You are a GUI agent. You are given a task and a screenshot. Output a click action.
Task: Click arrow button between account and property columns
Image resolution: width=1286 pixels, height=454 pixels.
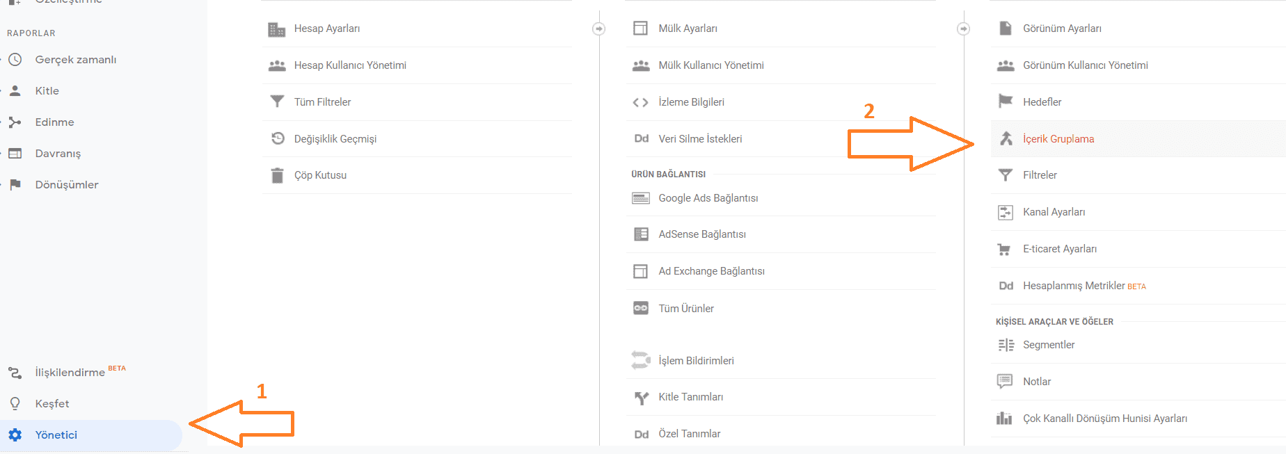pos(599,29)
